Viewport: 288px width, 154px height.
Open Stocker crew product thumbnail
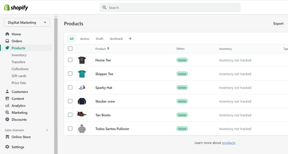pos(82,101)
